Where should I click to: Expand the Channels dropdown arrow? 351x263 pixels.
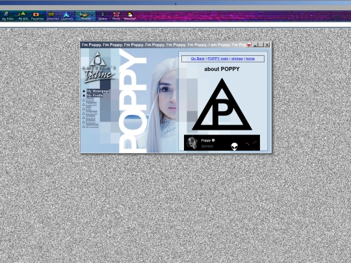pos(71,15)
